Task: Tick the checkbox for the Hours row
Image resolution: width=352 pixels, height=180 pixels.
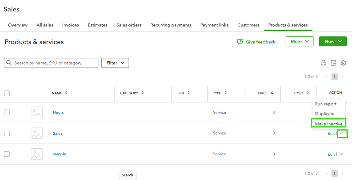Action: coord(7,112)
